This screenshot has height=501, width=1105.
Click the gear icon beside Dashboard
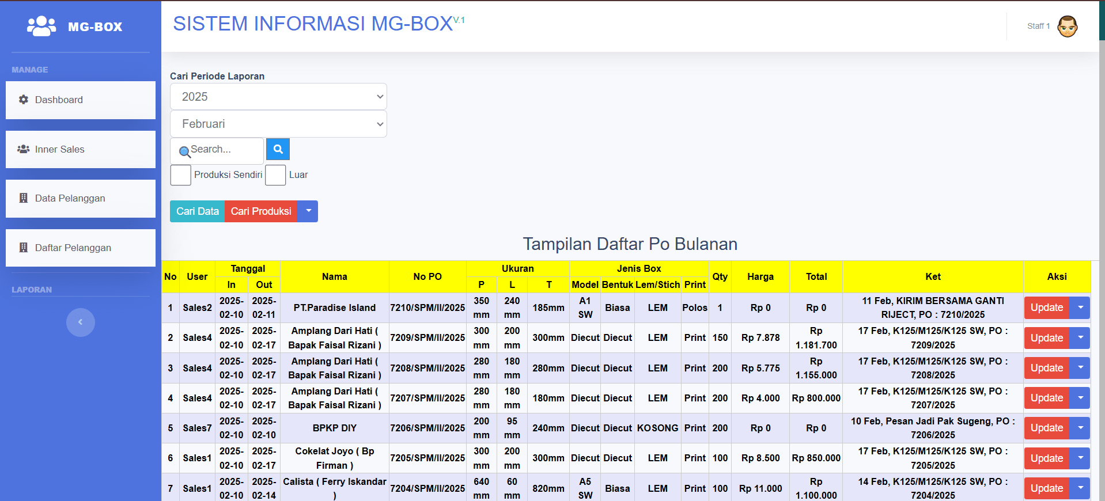(24, 100)
